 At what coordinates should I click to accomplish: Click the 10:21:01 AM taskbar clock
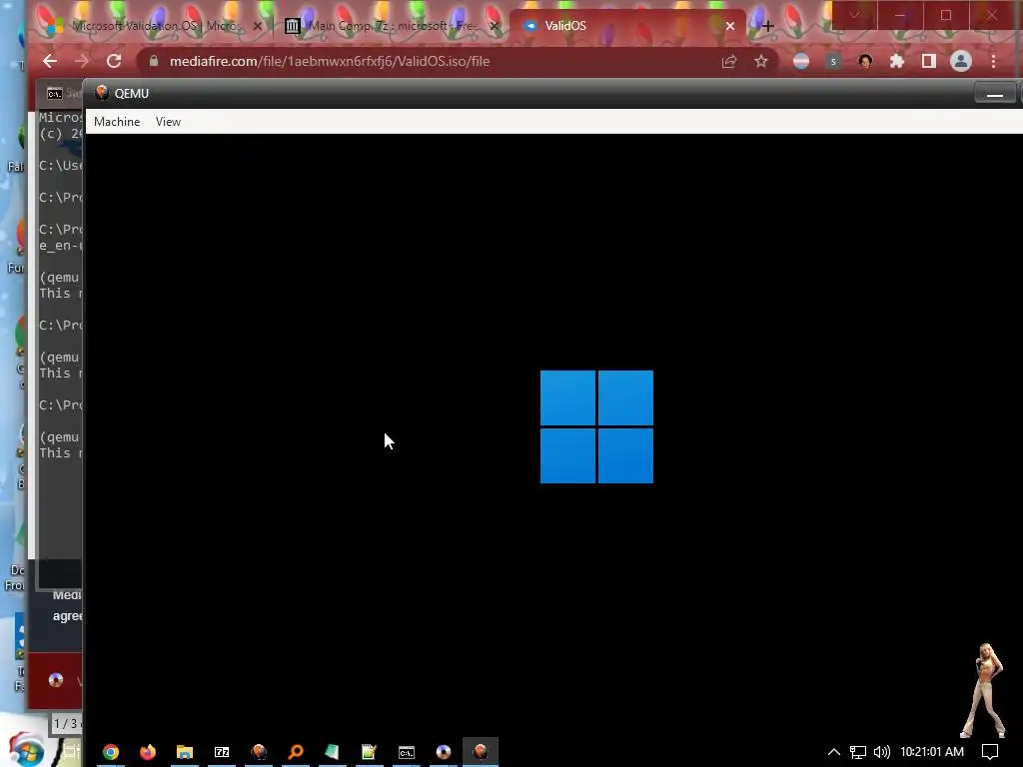(x=932, y=752)
